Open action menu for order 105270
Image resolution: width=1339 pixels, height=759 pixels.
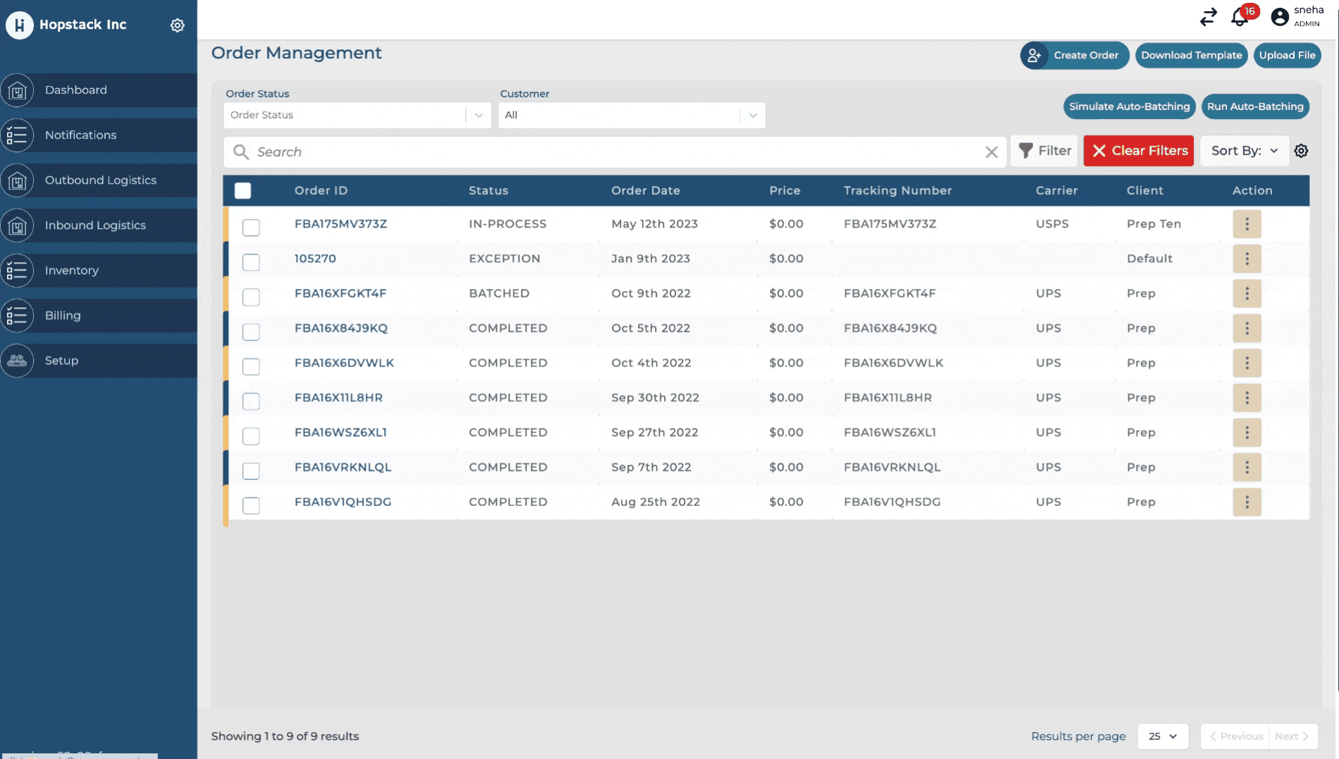click(x=1246, y=259)
